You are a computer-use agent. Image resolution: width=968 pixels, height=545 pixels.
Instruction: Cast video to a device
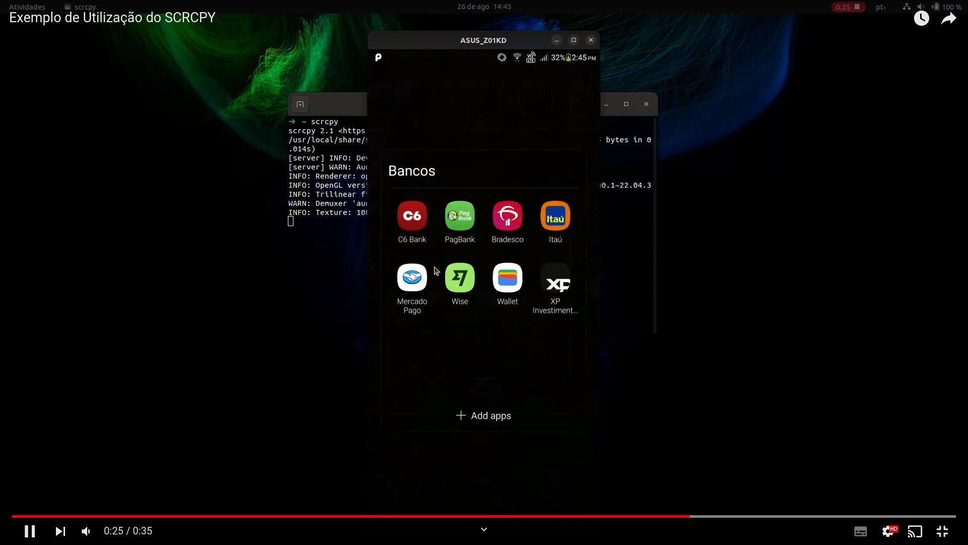pyautogui.click(x=915, y=531)
